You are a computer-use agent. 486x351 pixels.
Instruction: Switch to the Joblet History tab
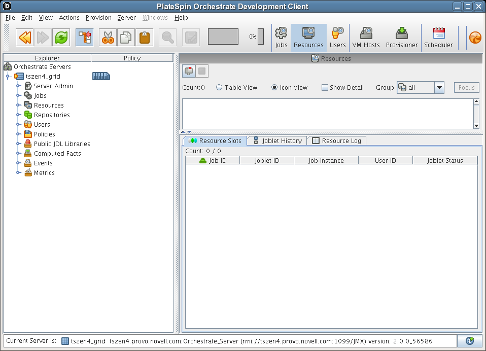pyautogui.click(x=277, y=141)
